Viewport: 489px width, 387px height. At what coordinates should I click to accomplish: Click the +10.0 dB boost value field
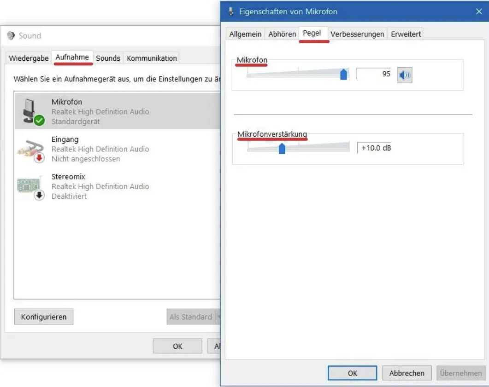pos(374,148)
